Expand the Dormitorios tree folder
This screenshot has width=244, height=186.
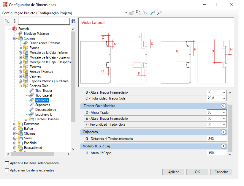(x=15, y=124)
